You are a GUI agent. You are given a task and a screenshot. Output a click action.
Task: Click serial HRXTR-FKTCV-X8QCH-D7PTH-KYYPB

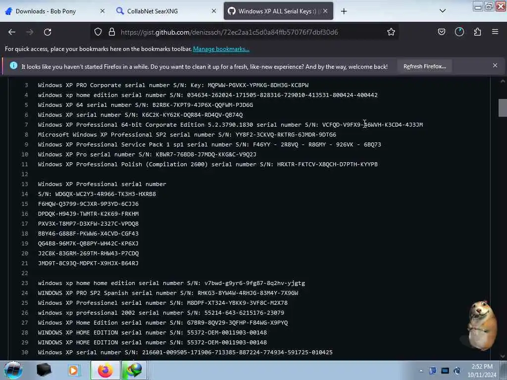click(x=327, y=164)
